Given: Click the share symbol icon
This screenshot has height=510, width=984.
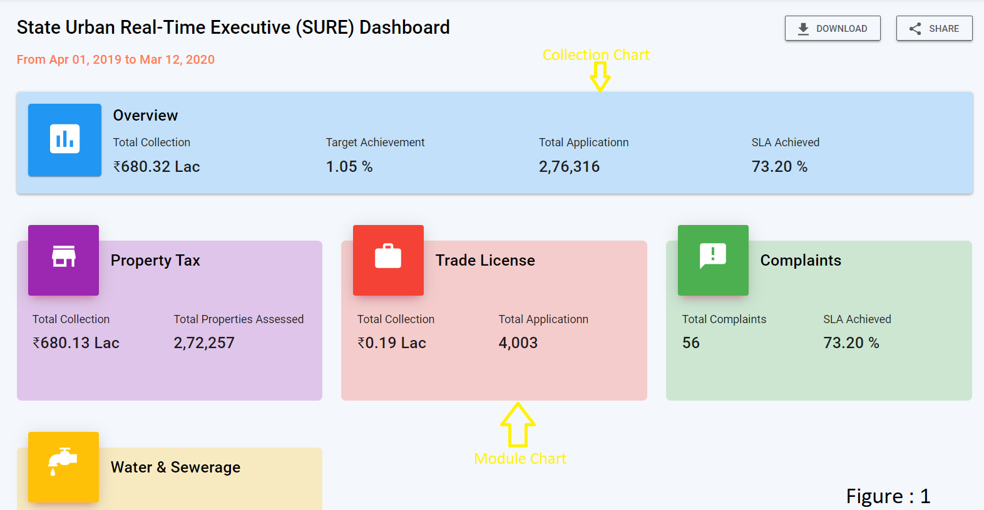Looking at the screenshot, I should pos(915,29).
